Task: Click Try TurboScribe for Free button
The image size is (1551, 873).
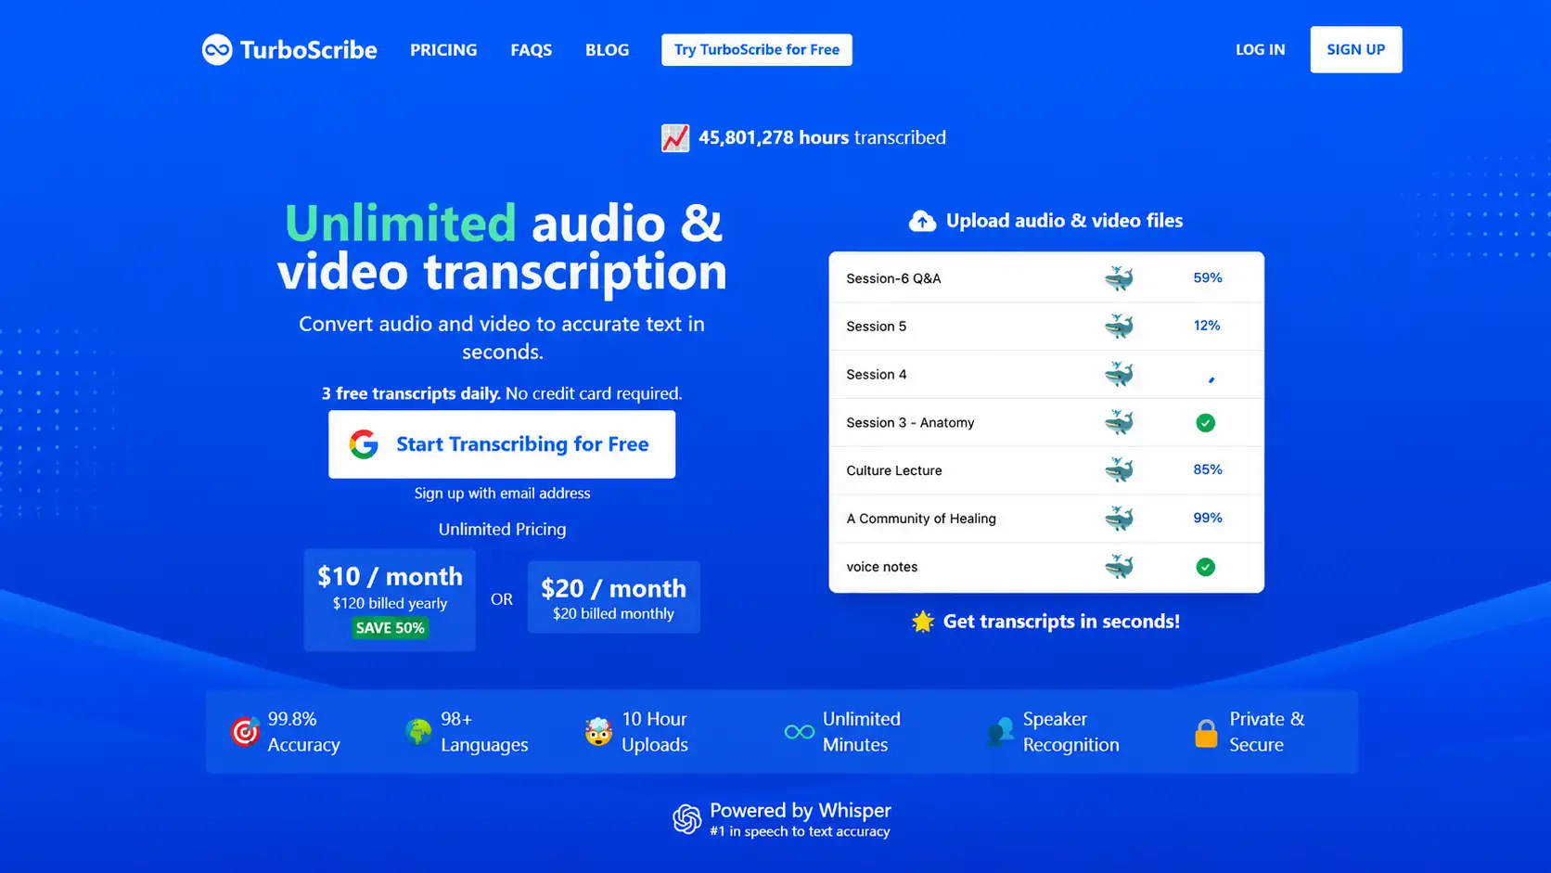Action: (757, 50)
